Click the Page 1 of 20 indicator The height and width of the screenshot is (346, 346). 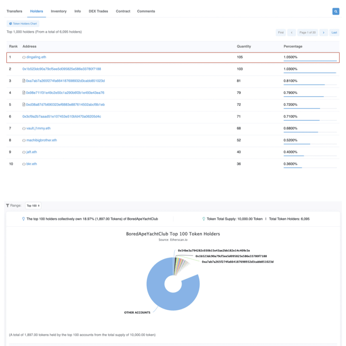click(x=307, y=32)
